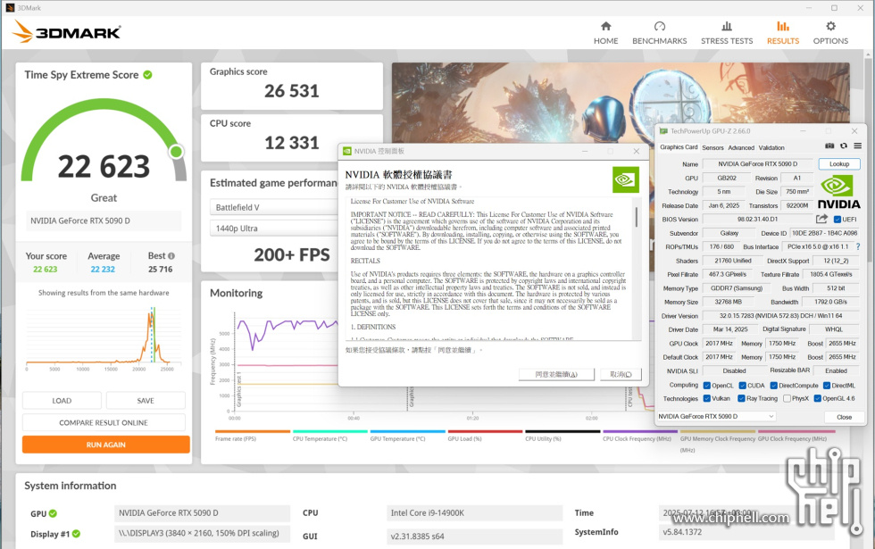Refresh GPU-Z data with the refresh icon

tap(843, 146)
